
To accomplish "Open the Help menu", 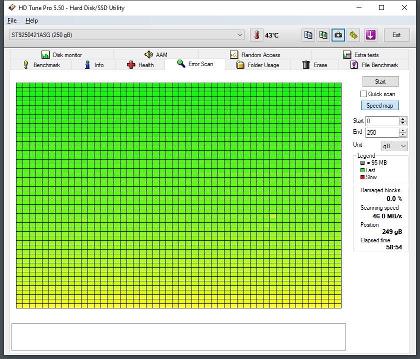I will (x=31, y=21).
